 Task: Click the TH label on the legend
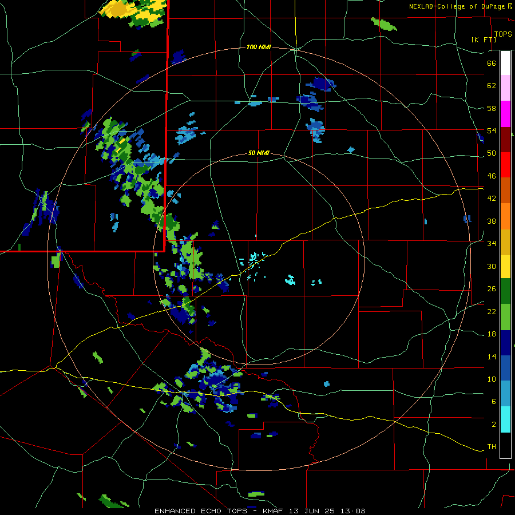pyautogui.click(x=492, y=447)
